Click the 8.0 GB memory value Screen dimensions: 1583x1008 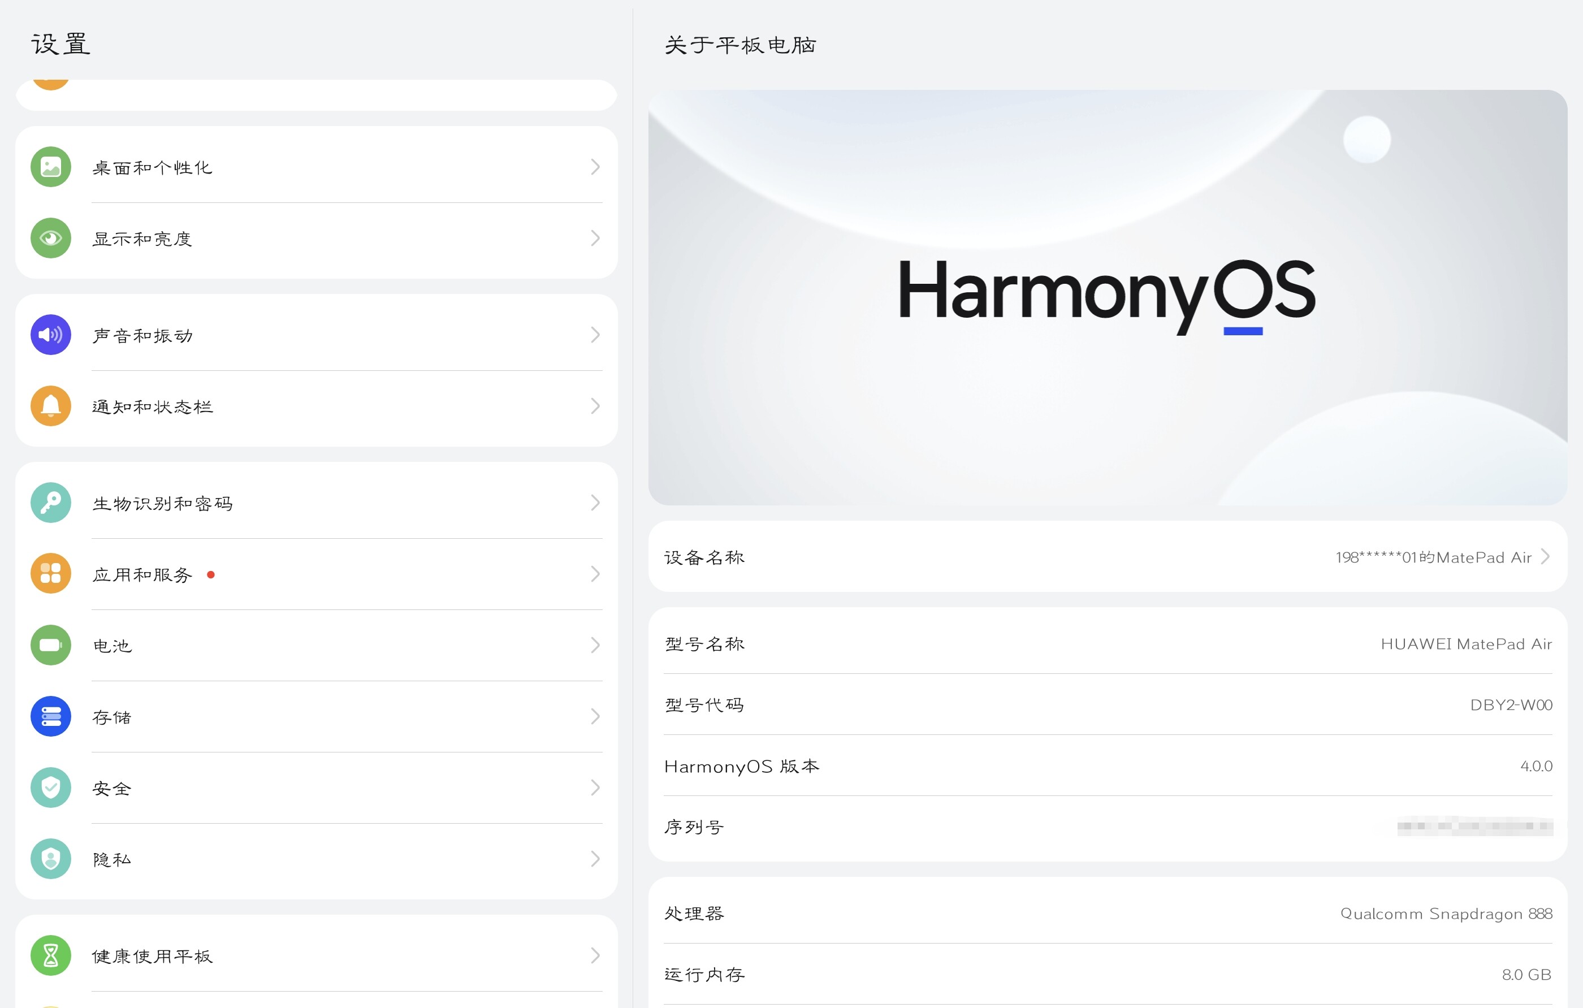coord(1527,975)
